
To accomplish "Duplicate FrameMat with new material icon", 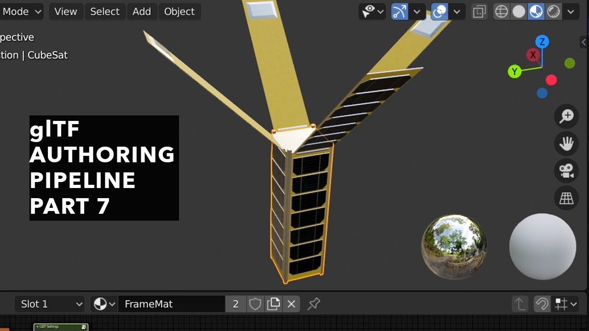I will pyautogui.click(x=273, y=304).
